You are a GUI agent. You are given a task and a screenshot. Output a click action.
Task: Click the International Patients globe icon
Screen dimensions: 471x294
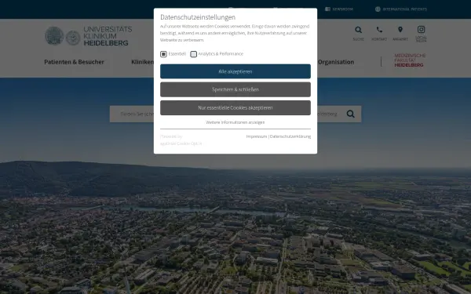coord(378,9)
